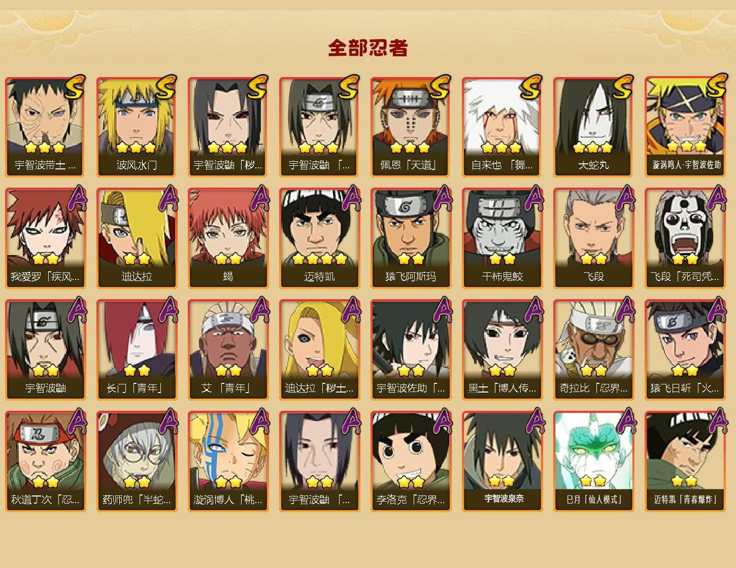Choose the 长门「青年」card

(x=137, y=350)
